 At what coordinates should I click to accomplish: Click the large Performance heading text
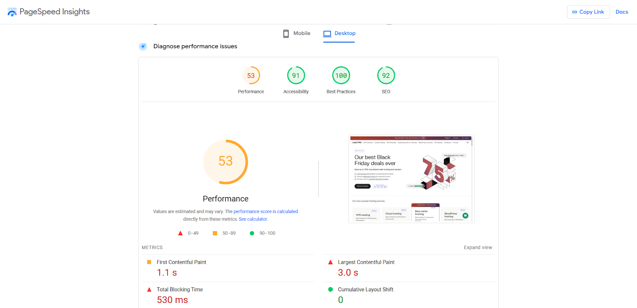(226, 199)
